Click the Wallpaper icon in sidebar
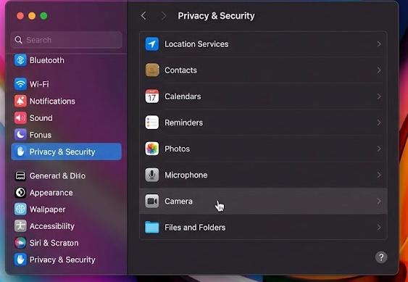Image resolution: width=408 pixels, height=282 pixels. point(20,210)
